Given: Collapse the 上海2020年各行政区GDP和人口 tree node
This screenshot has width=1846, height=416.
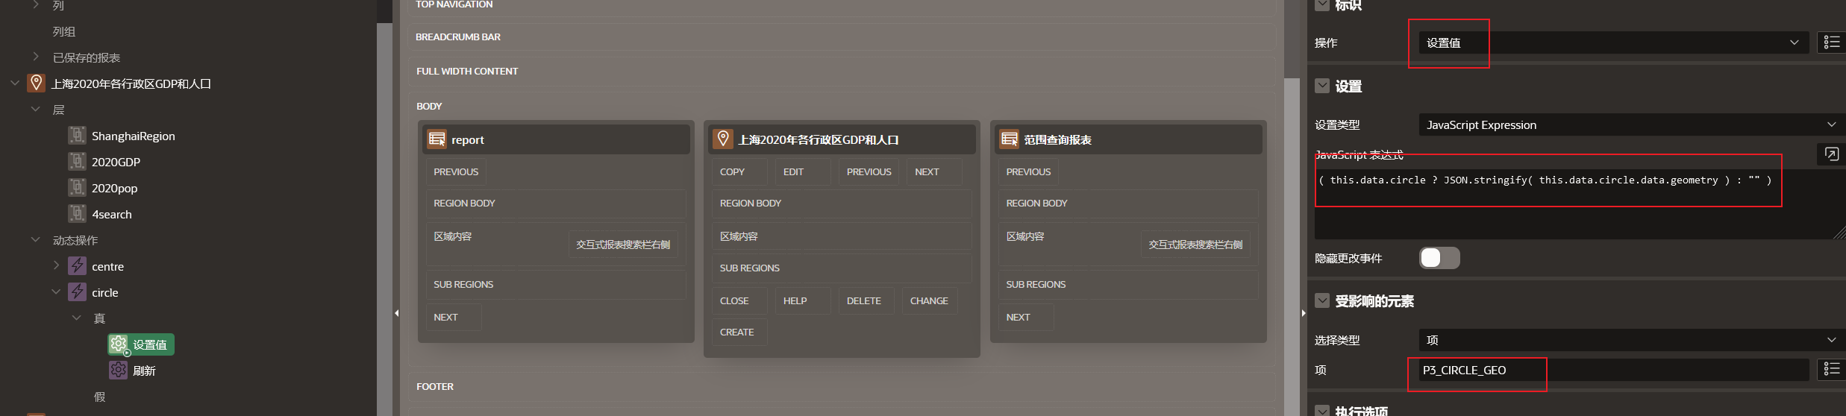Looking at the screenshot, I should pyautogui.click(x=15, y=83).
